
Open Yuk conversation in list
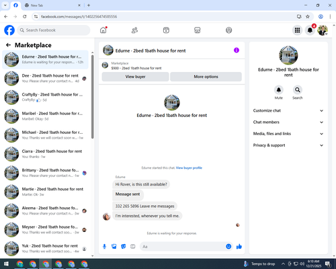pos(46,248)
